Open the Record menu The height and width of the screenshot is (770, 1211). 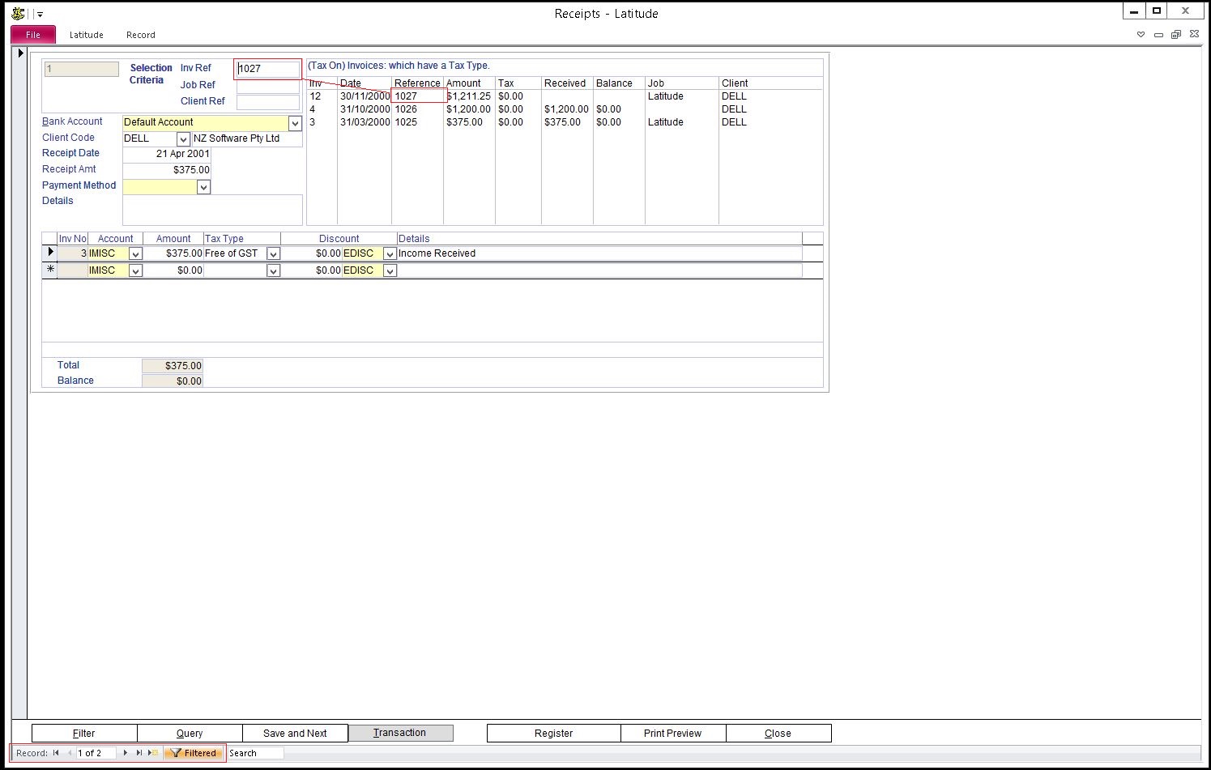point(140,35)
